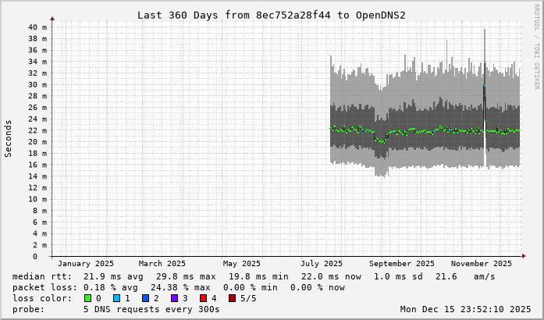The height and width of the screenshot is (320, 544).
Task: Select the March 2025 axis label
Action: coord(162,264)
